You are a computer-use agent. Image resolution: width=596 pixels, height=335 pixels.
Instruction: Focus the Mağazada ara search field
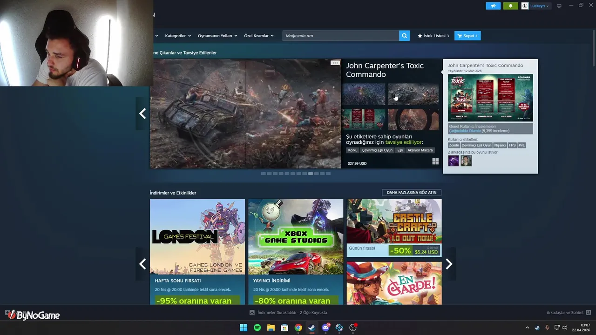pos(340,36)
